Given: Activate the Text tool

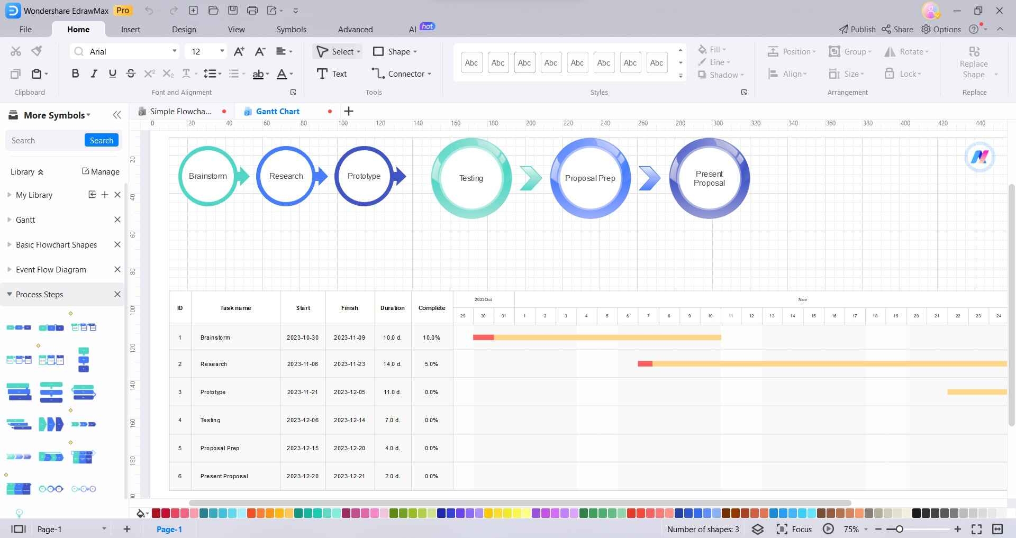Looking at the screenshot, I should pyautogui.click(x=332, y=74).
